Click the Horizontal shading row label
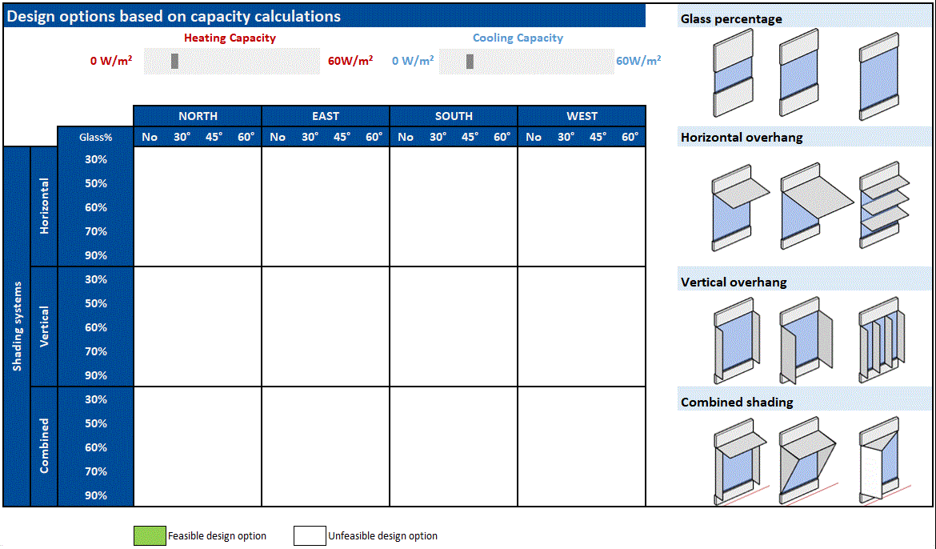The width and height of the screenshot is (936, 549). click(x=44, y=206)
